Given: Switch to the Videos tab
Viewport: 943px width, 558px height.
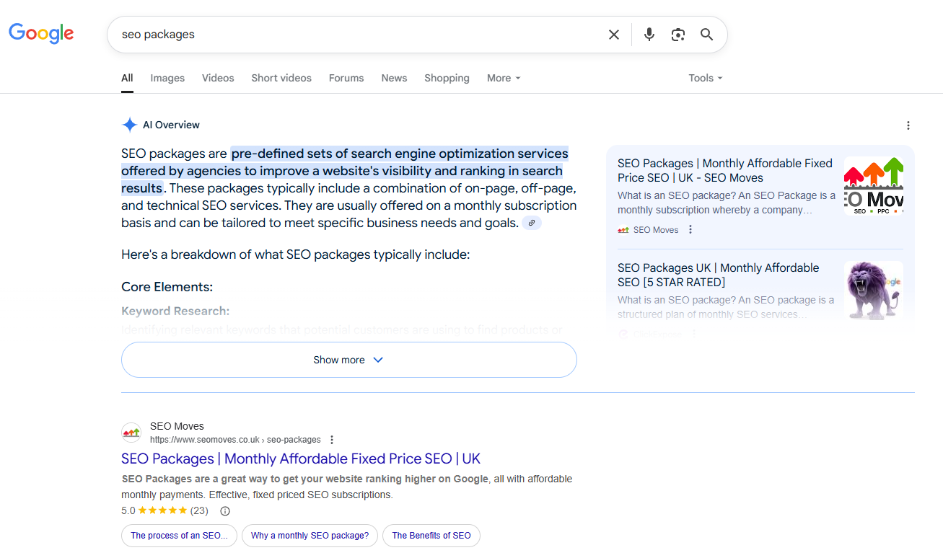Looking at the screenshot, I should click(218, 78).
